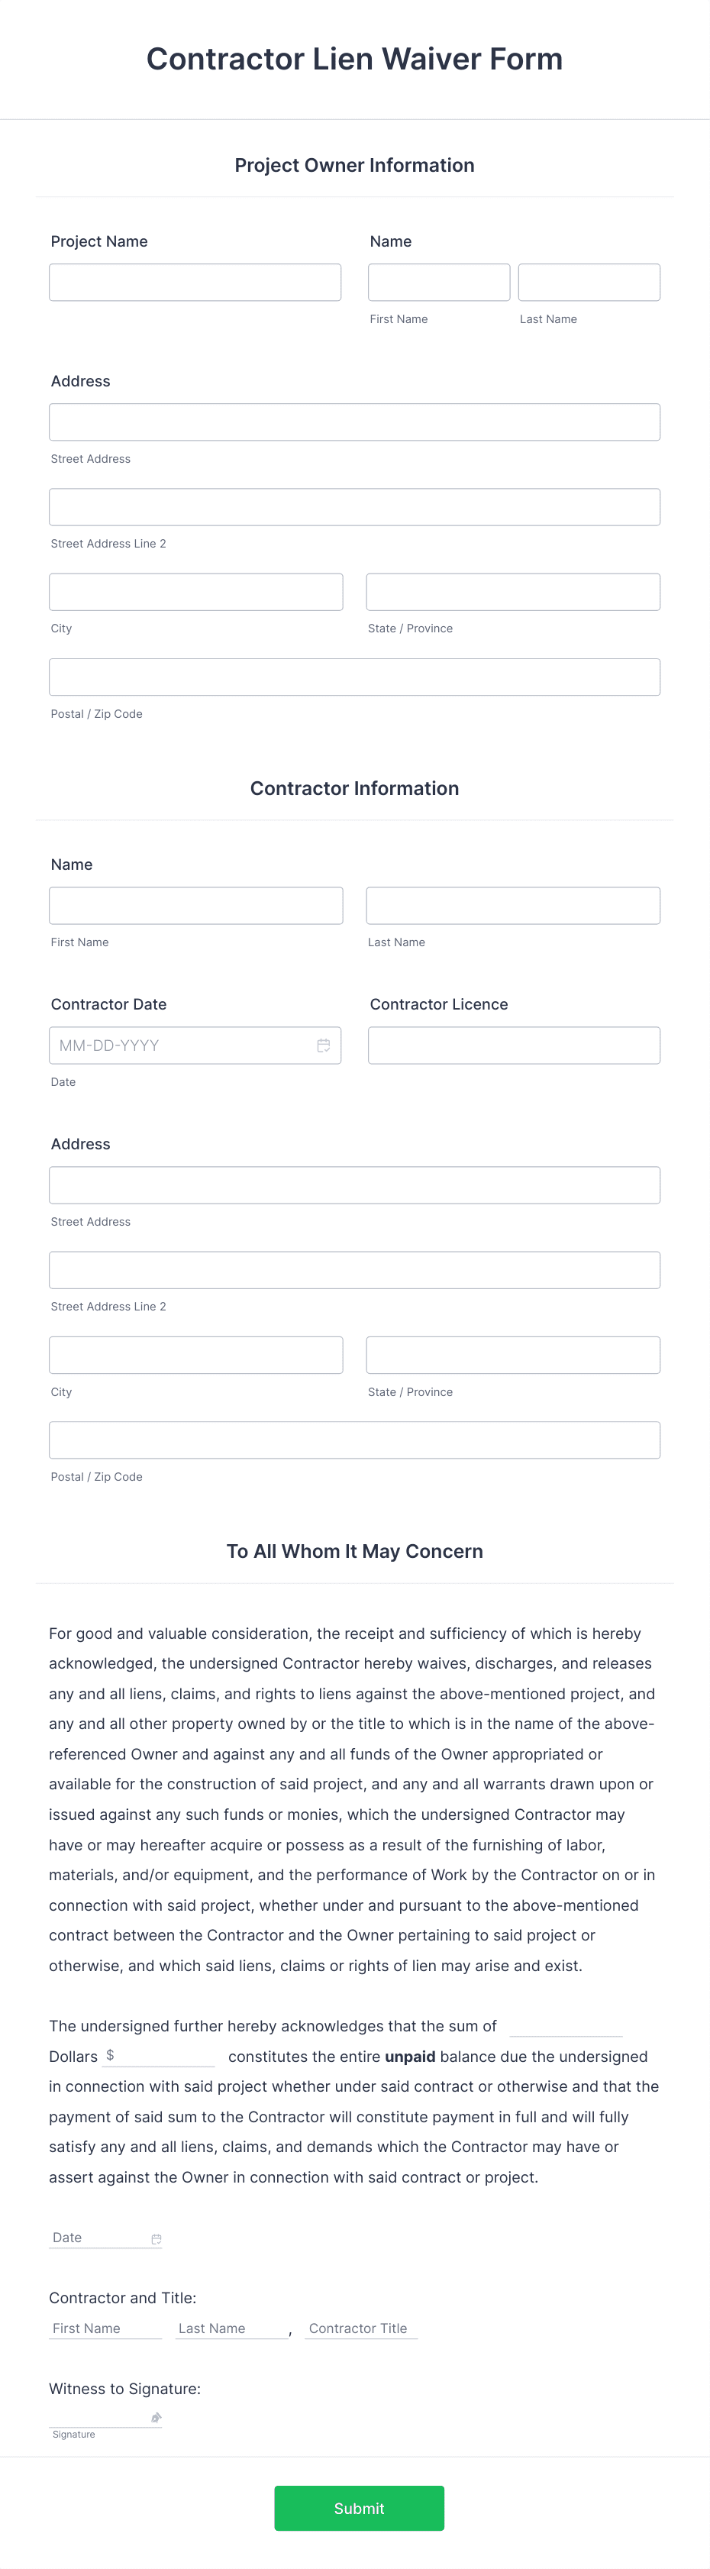Click the owner's Postal / Zip Code field
The image size is (710, 2569).
tap(354, 676)
